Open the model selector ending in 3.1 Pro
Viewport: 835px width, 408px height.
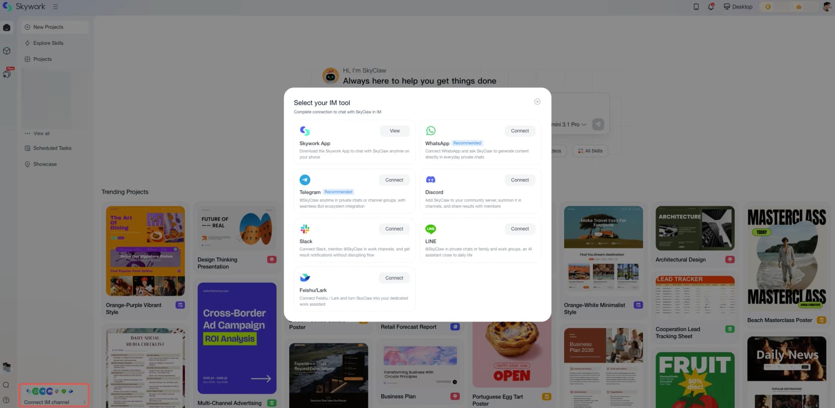click(570, 124)
